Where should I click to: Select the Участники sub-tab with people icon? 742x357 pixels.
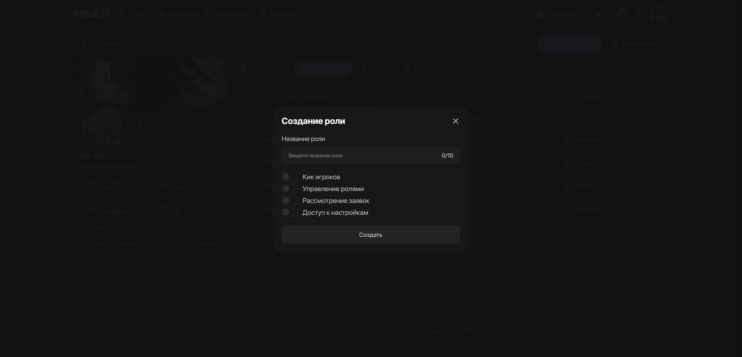[309, 97]
